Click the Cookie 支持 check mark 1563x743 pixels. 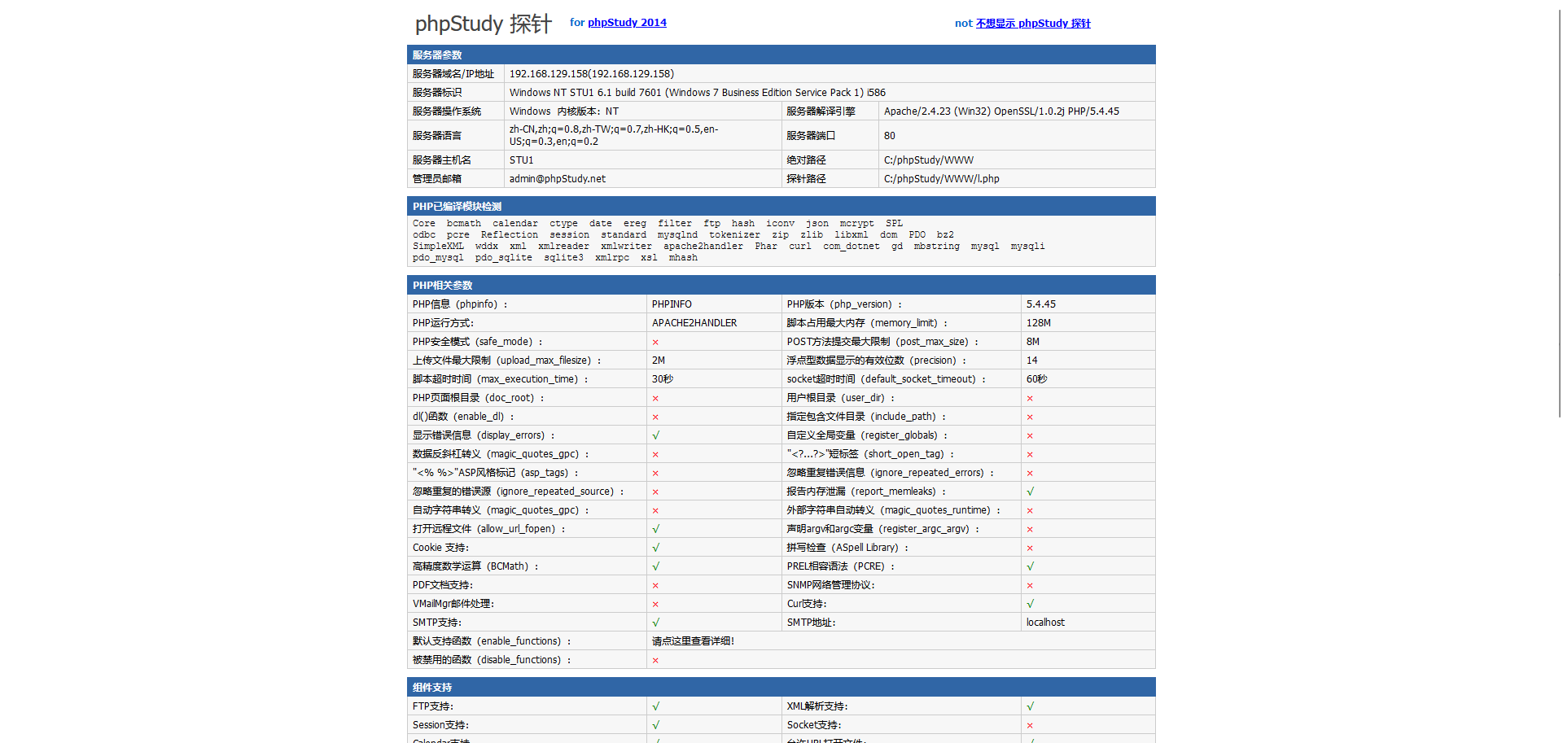point(656,548)
